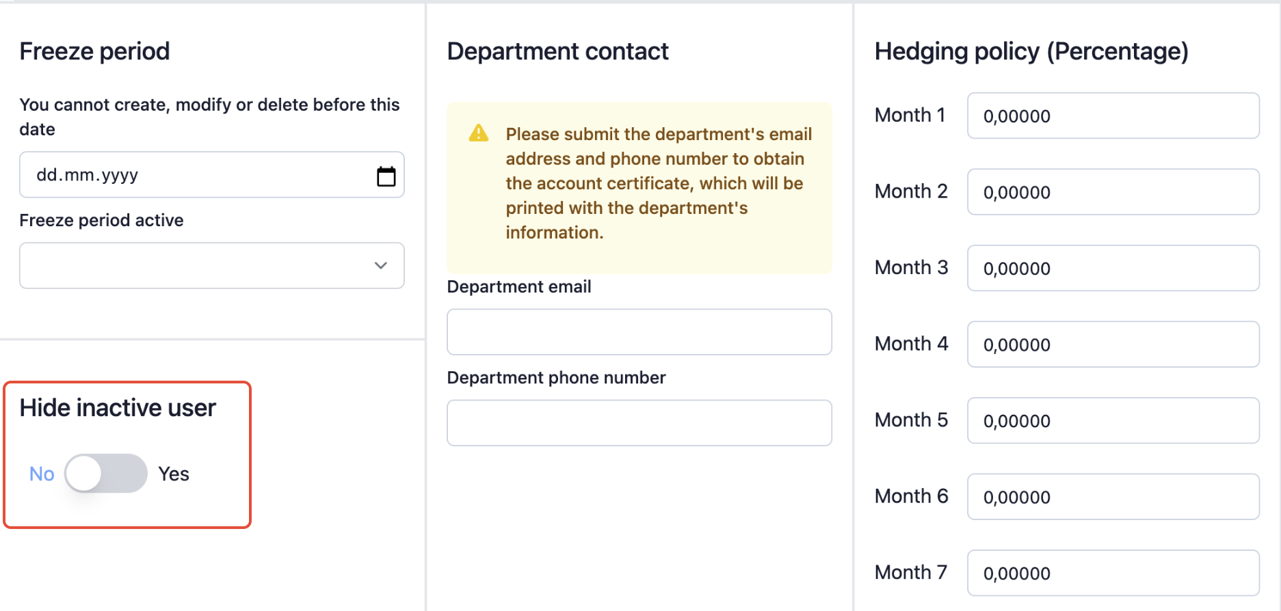Focus the freeze period date field
Viewport: 1281px width, 611px height.
coord(212,175)
